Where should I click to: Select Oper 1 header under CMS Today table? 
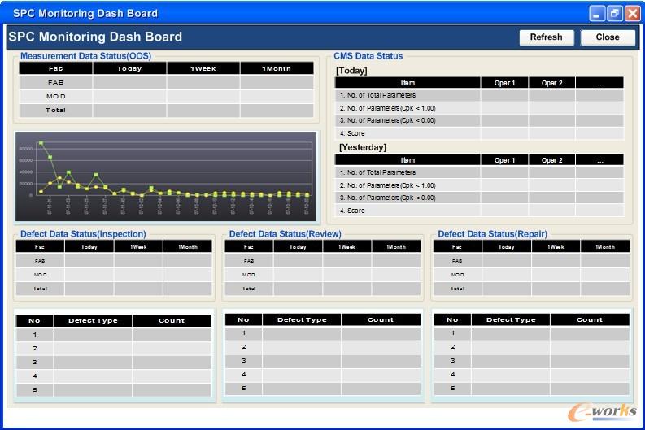pos(504,83)
